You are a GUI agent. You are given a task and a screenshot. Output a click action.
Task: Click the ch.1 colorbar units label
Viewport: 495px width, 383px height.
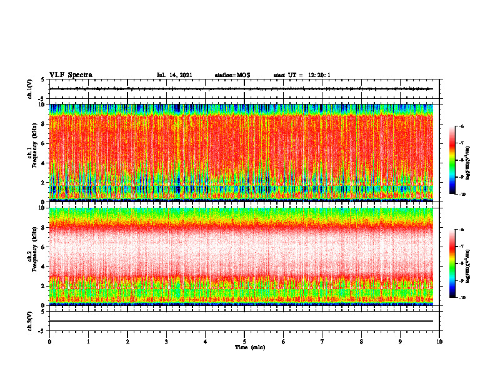pyautogui.click(x=467, y=163)
